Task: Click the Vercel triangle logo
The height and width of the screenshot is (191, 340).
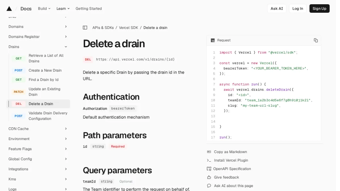Action: coord(9,8)
